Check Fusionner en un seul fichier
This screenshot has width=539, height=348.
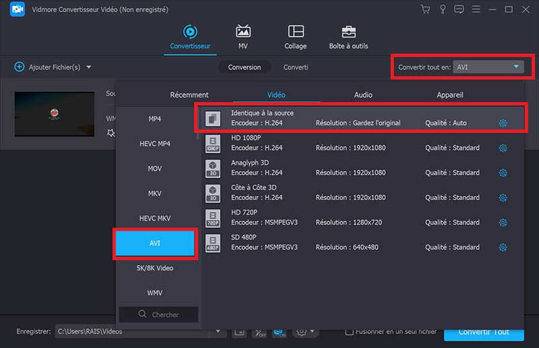[349, 332]
